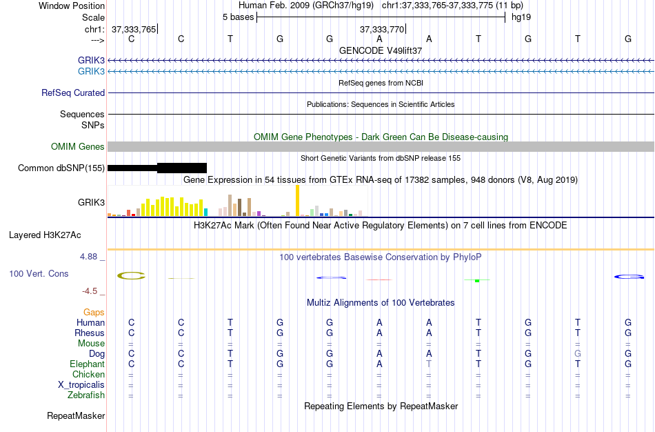
Task: Open Publications: Sequences in Scientific Articles title
Action: [381, 104]
